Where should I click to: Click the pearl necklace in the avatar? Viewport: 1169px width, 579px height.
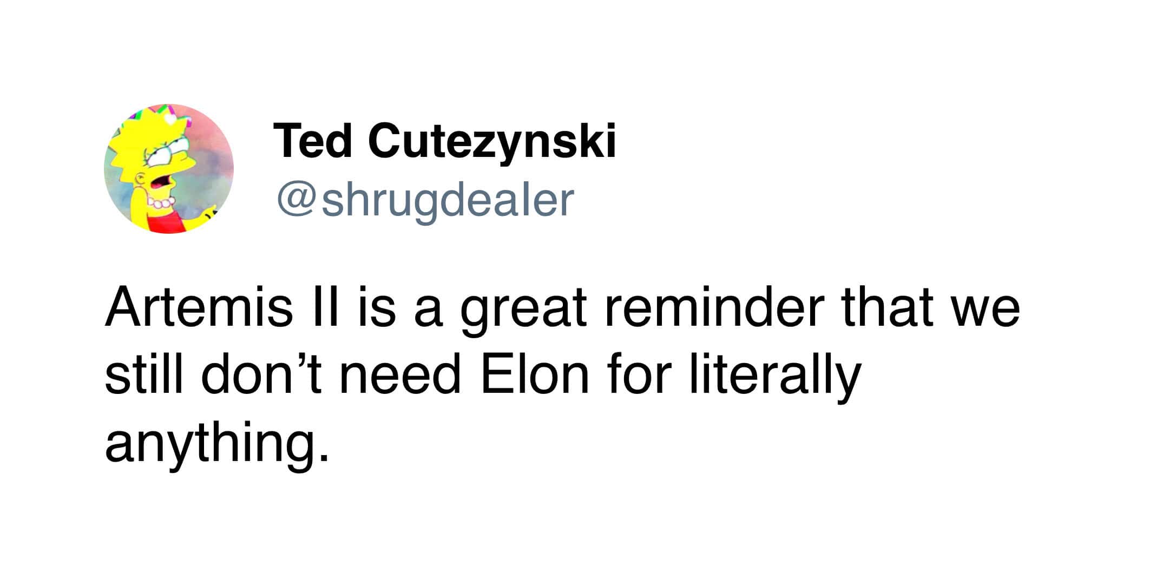[161, 204]
